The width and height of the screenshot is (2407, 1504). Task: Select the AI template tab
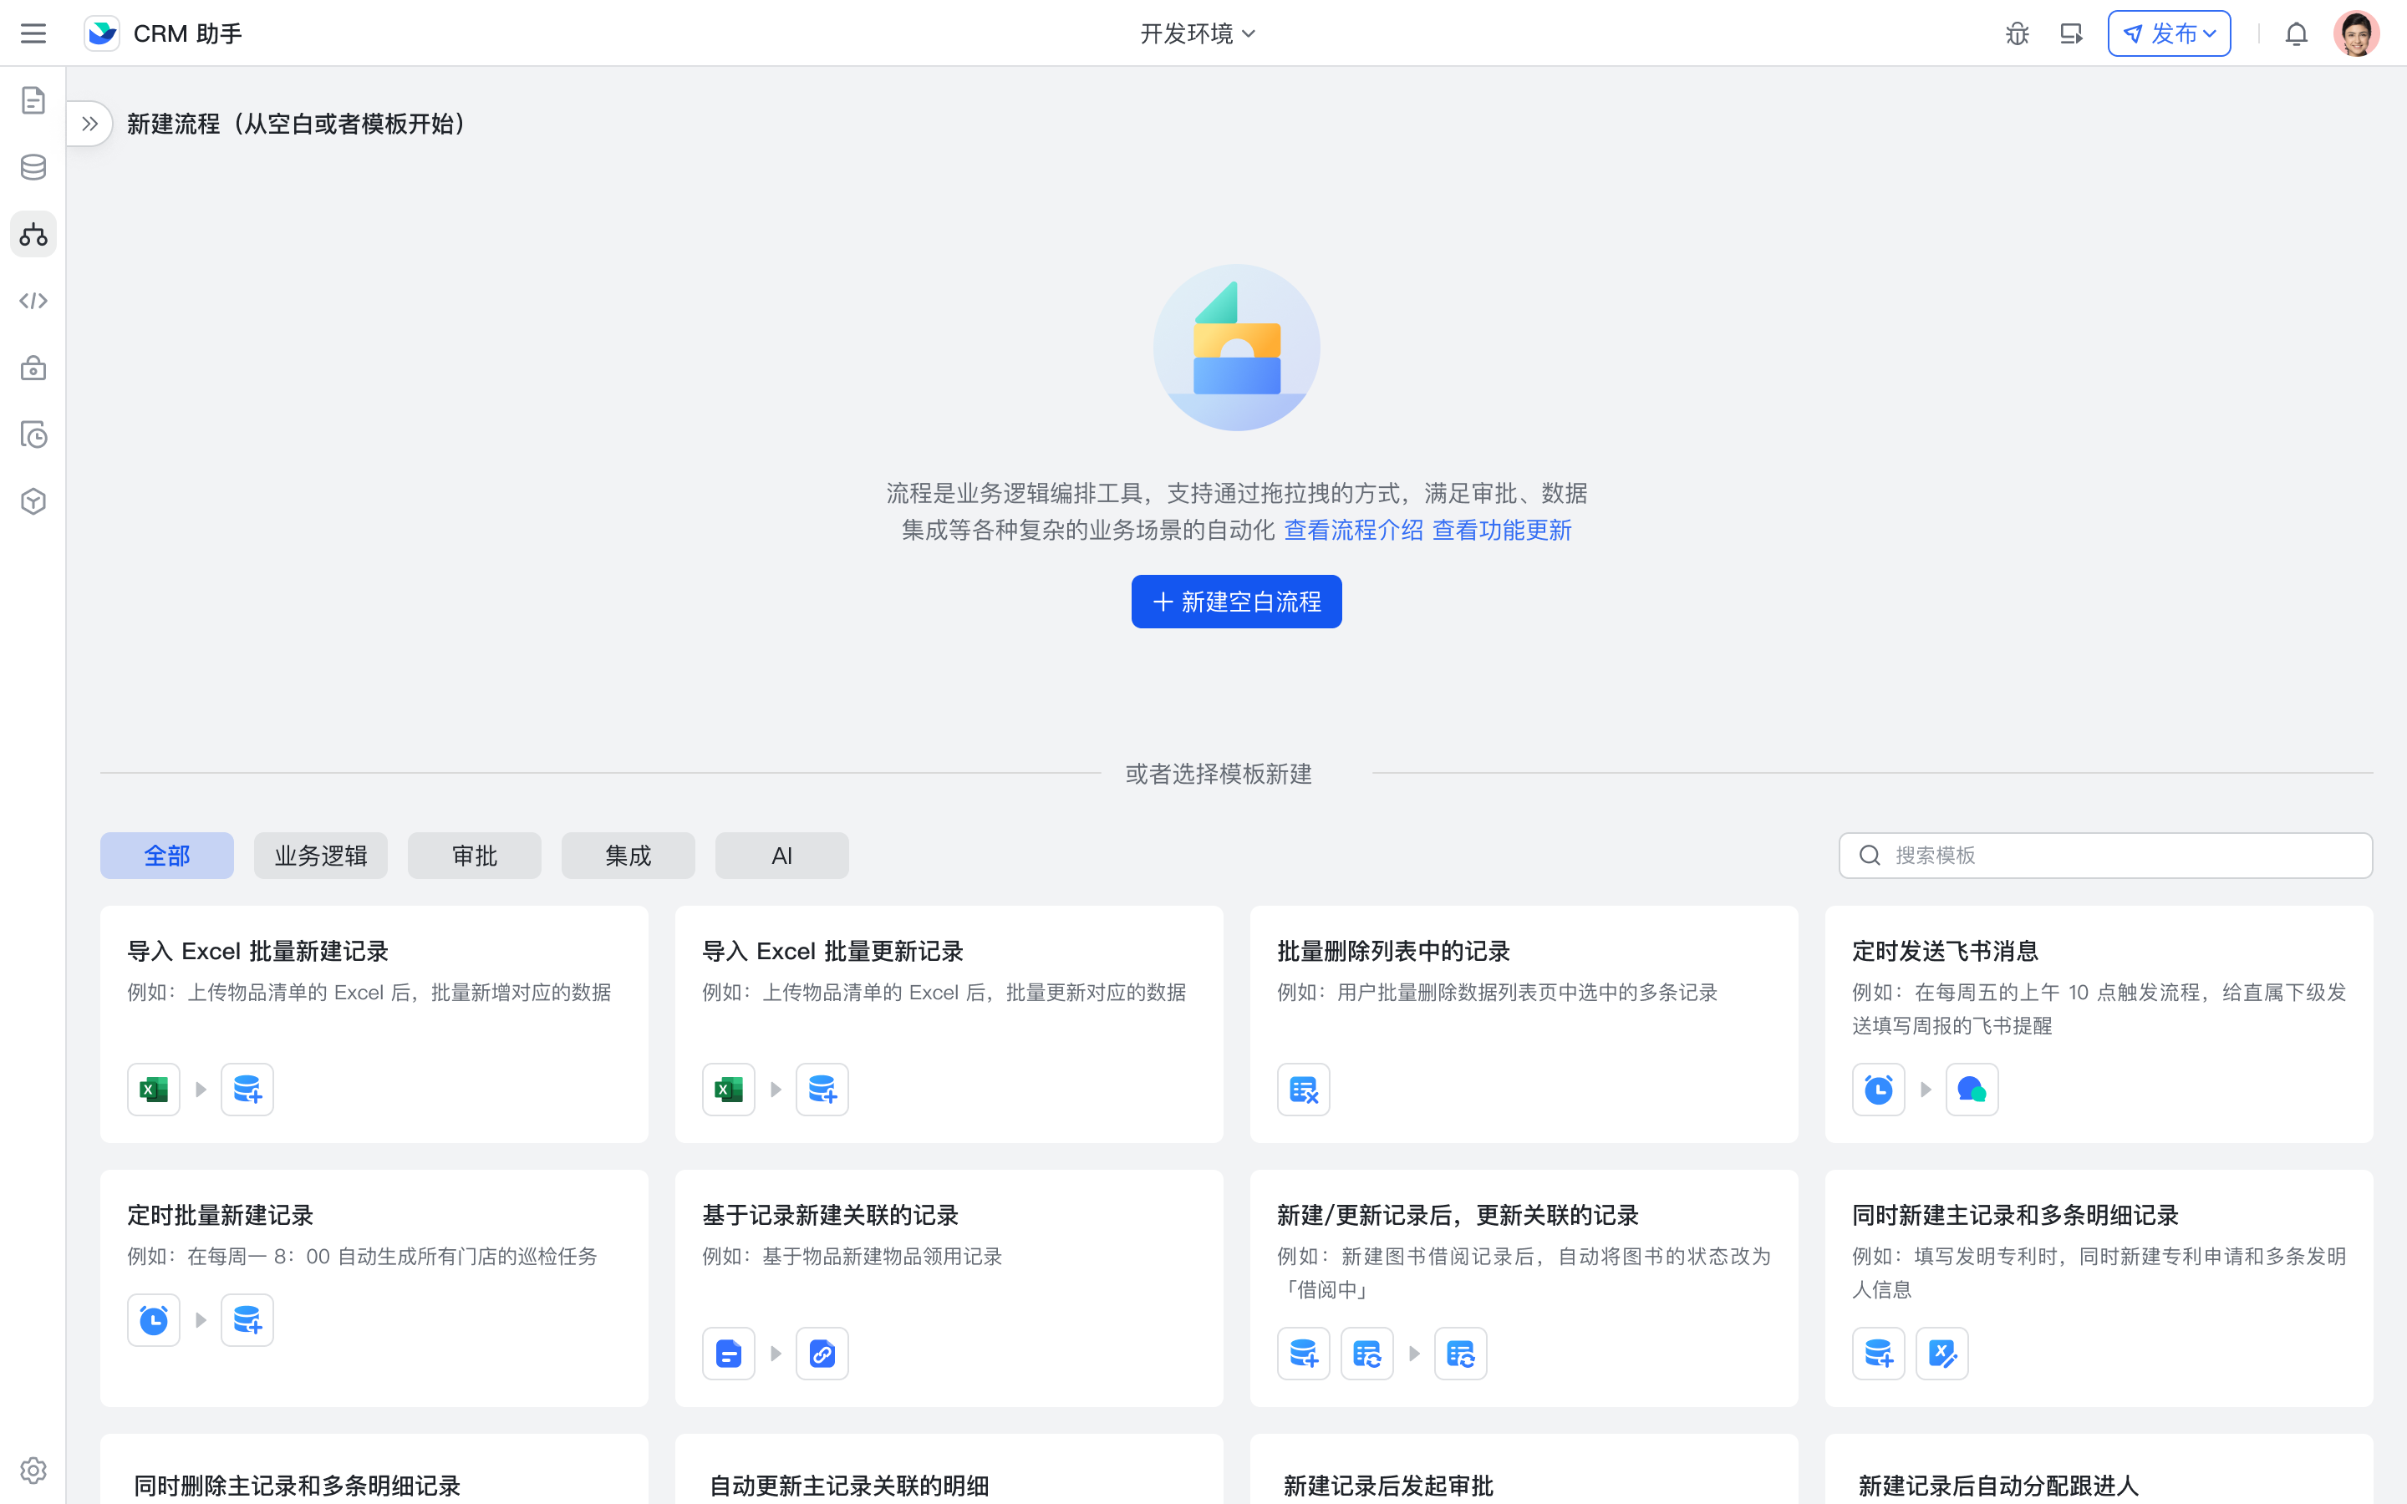[781, 856]
